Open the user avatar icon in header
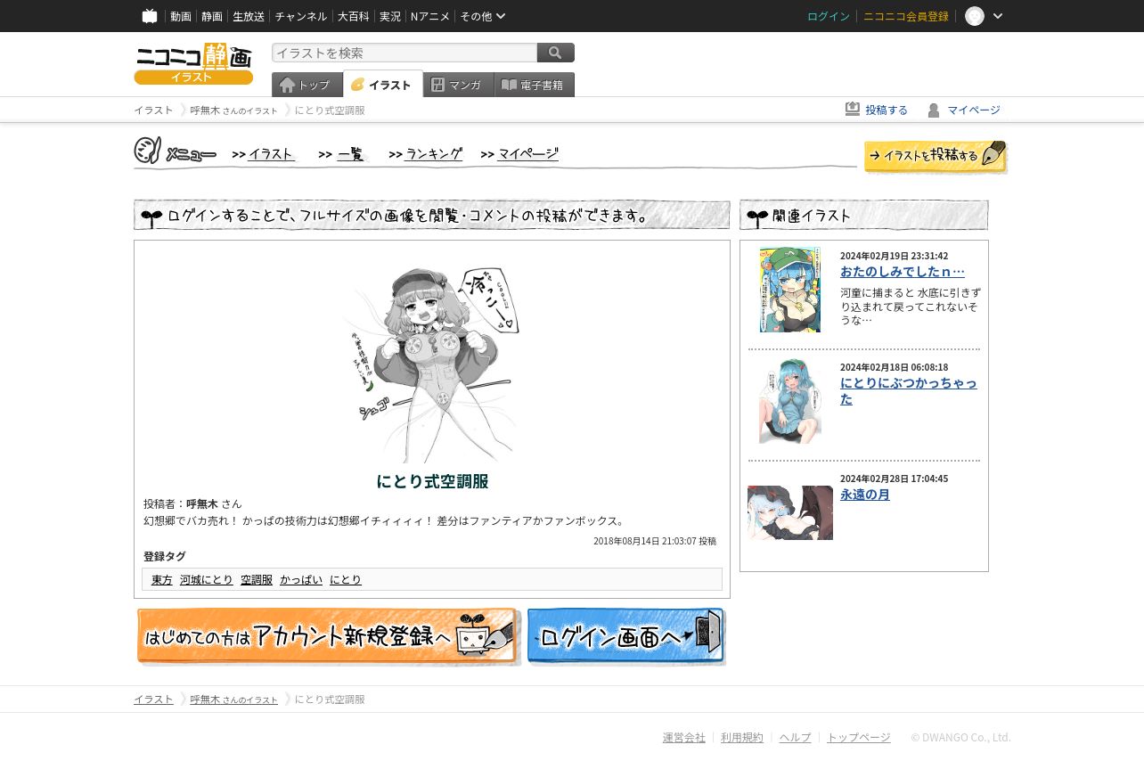The image size is (1144, 761). pos(975,16)
